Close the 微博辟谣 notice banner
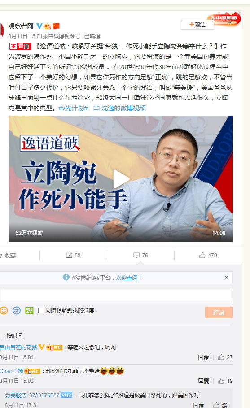250x408 pixels. click(226, 278)
